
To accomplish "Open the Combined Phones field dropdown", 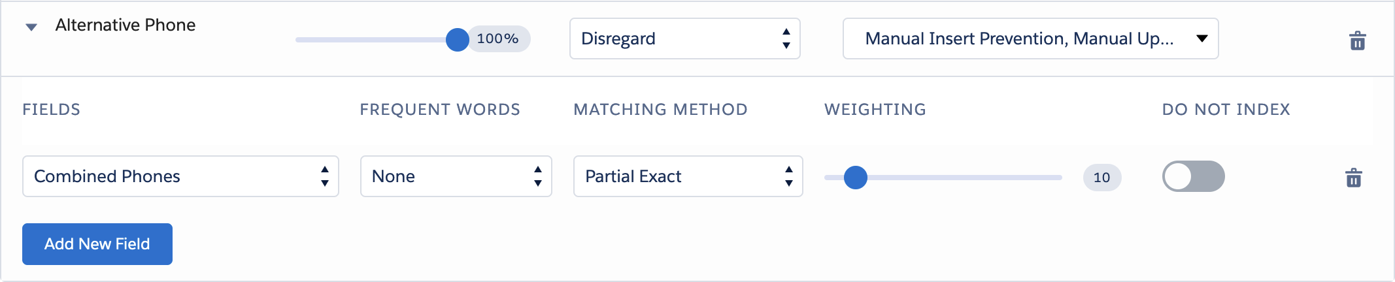I will [x=180, y=176].
